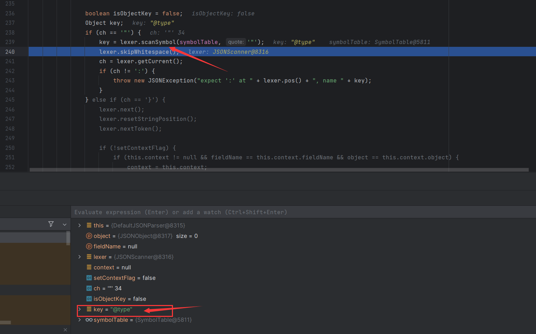
Task: Select the 'fieldName' parameter icon
Action: 89,246
